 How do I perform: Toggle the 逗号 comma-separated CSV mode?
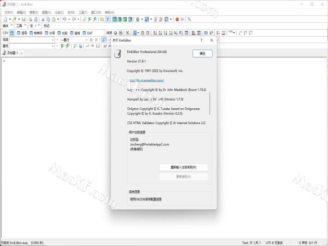pyautogui.click(x=22, y=33)
